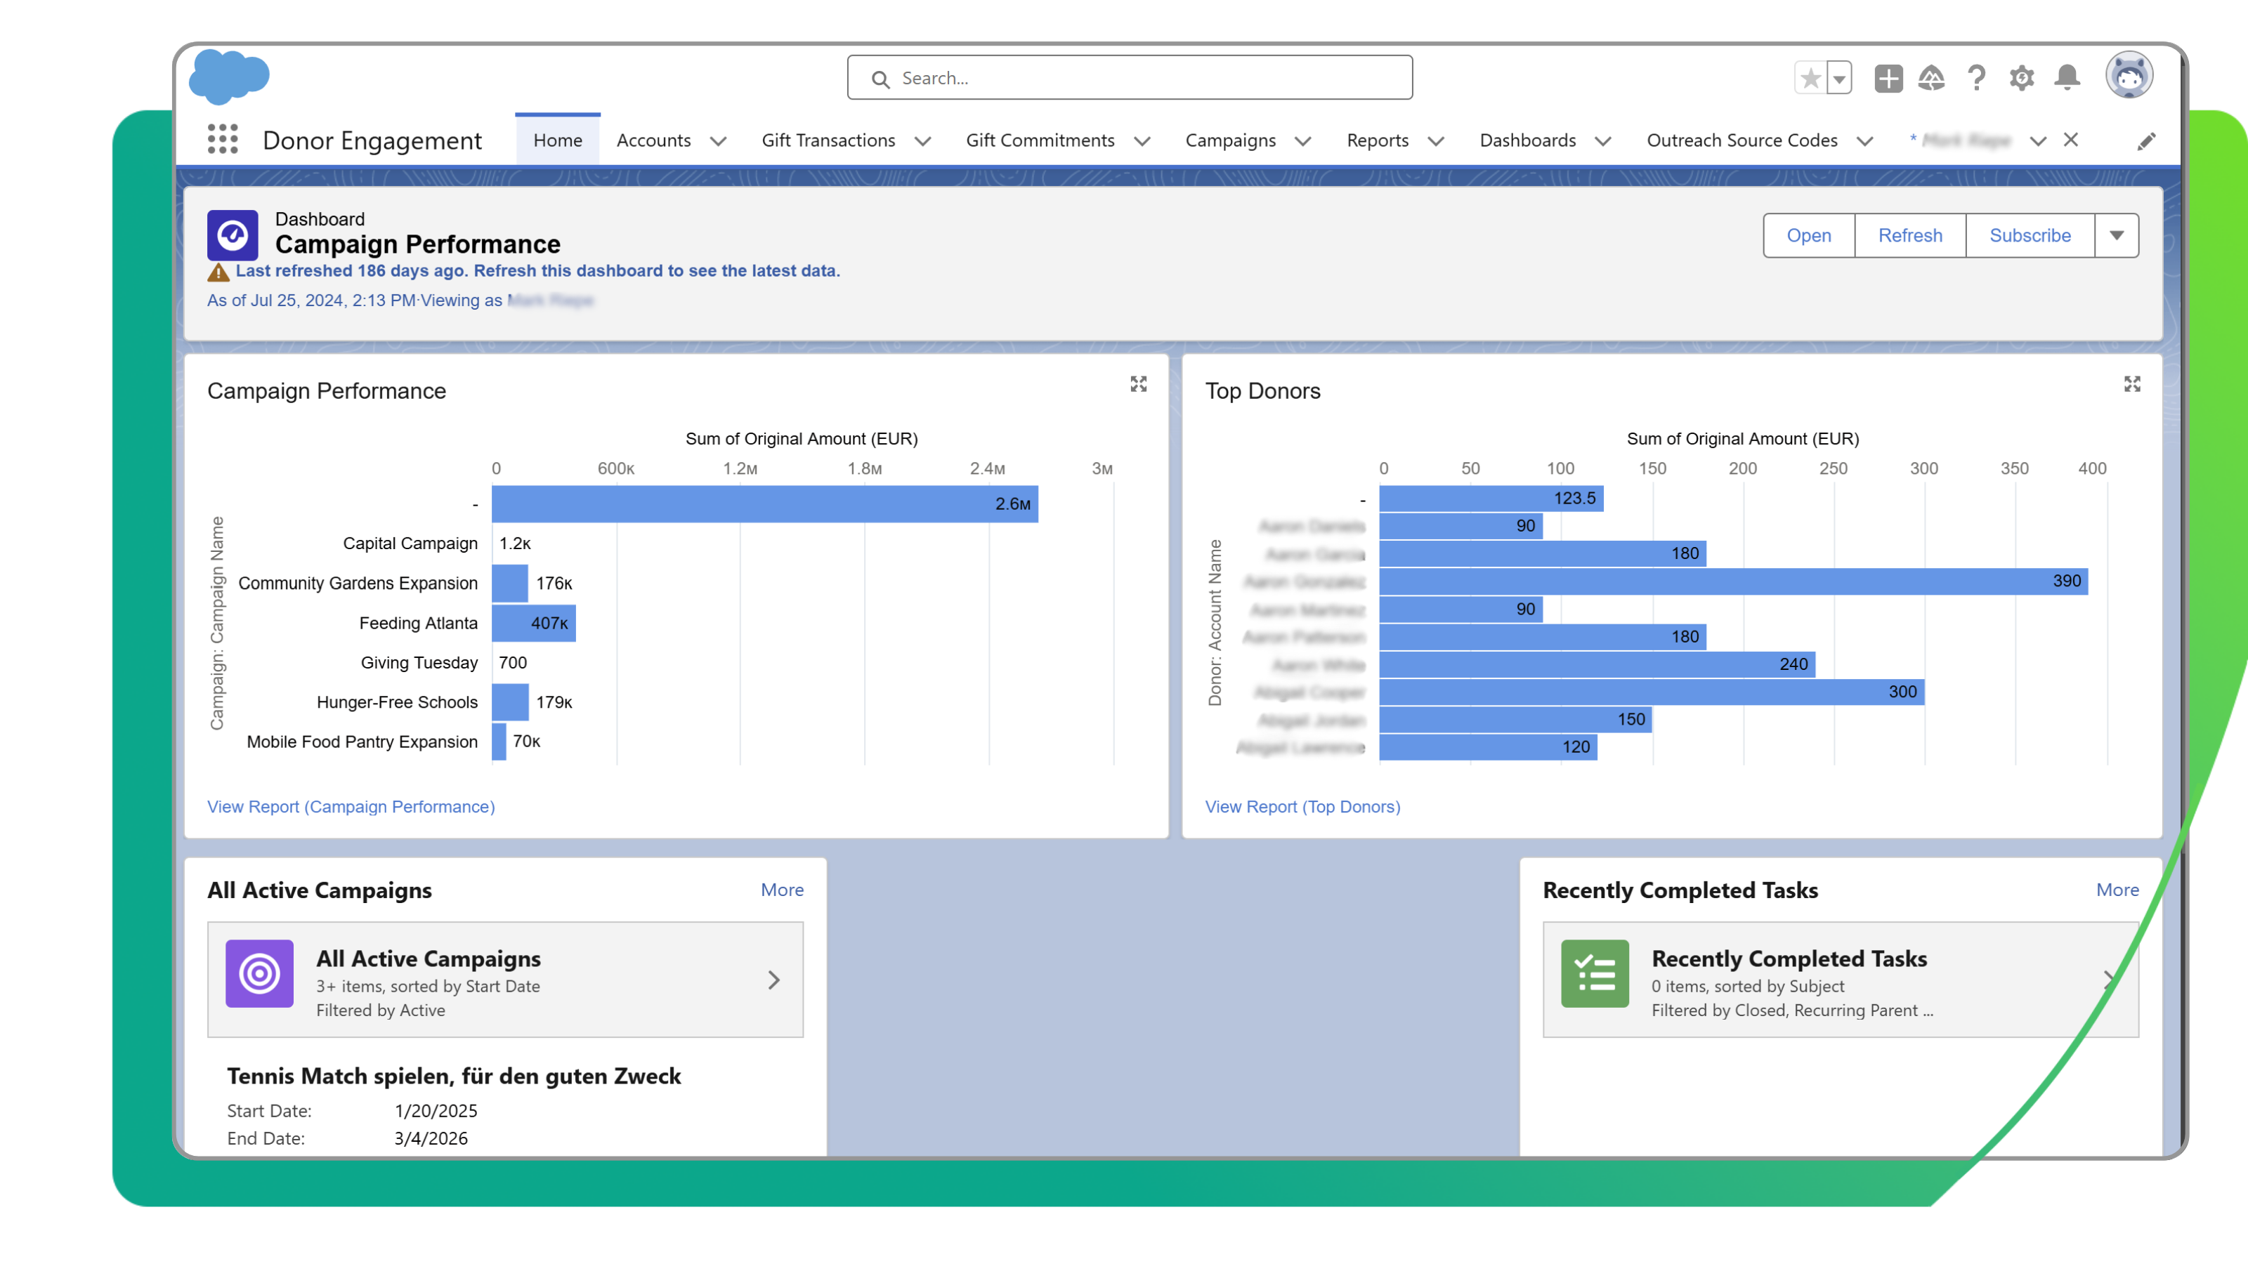
Task: Expand the Top Donors chart fullscreen
Action: [2133, 384]
